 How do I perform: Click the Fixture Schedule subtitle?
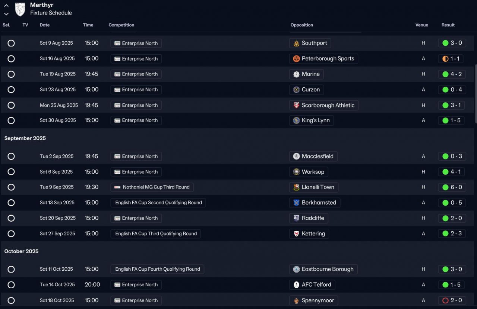click(x=51, y=13)
